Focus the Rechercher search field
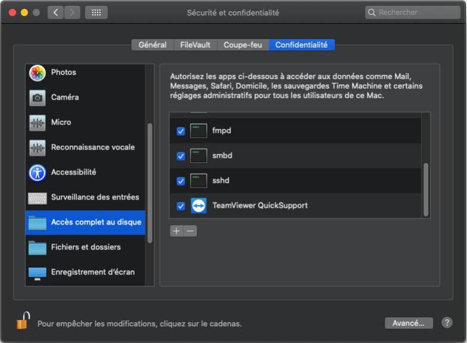 tap(412, 13)
